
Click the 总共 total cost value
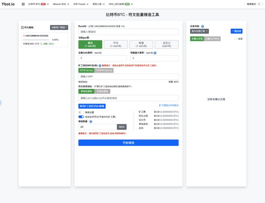(166, 128)
